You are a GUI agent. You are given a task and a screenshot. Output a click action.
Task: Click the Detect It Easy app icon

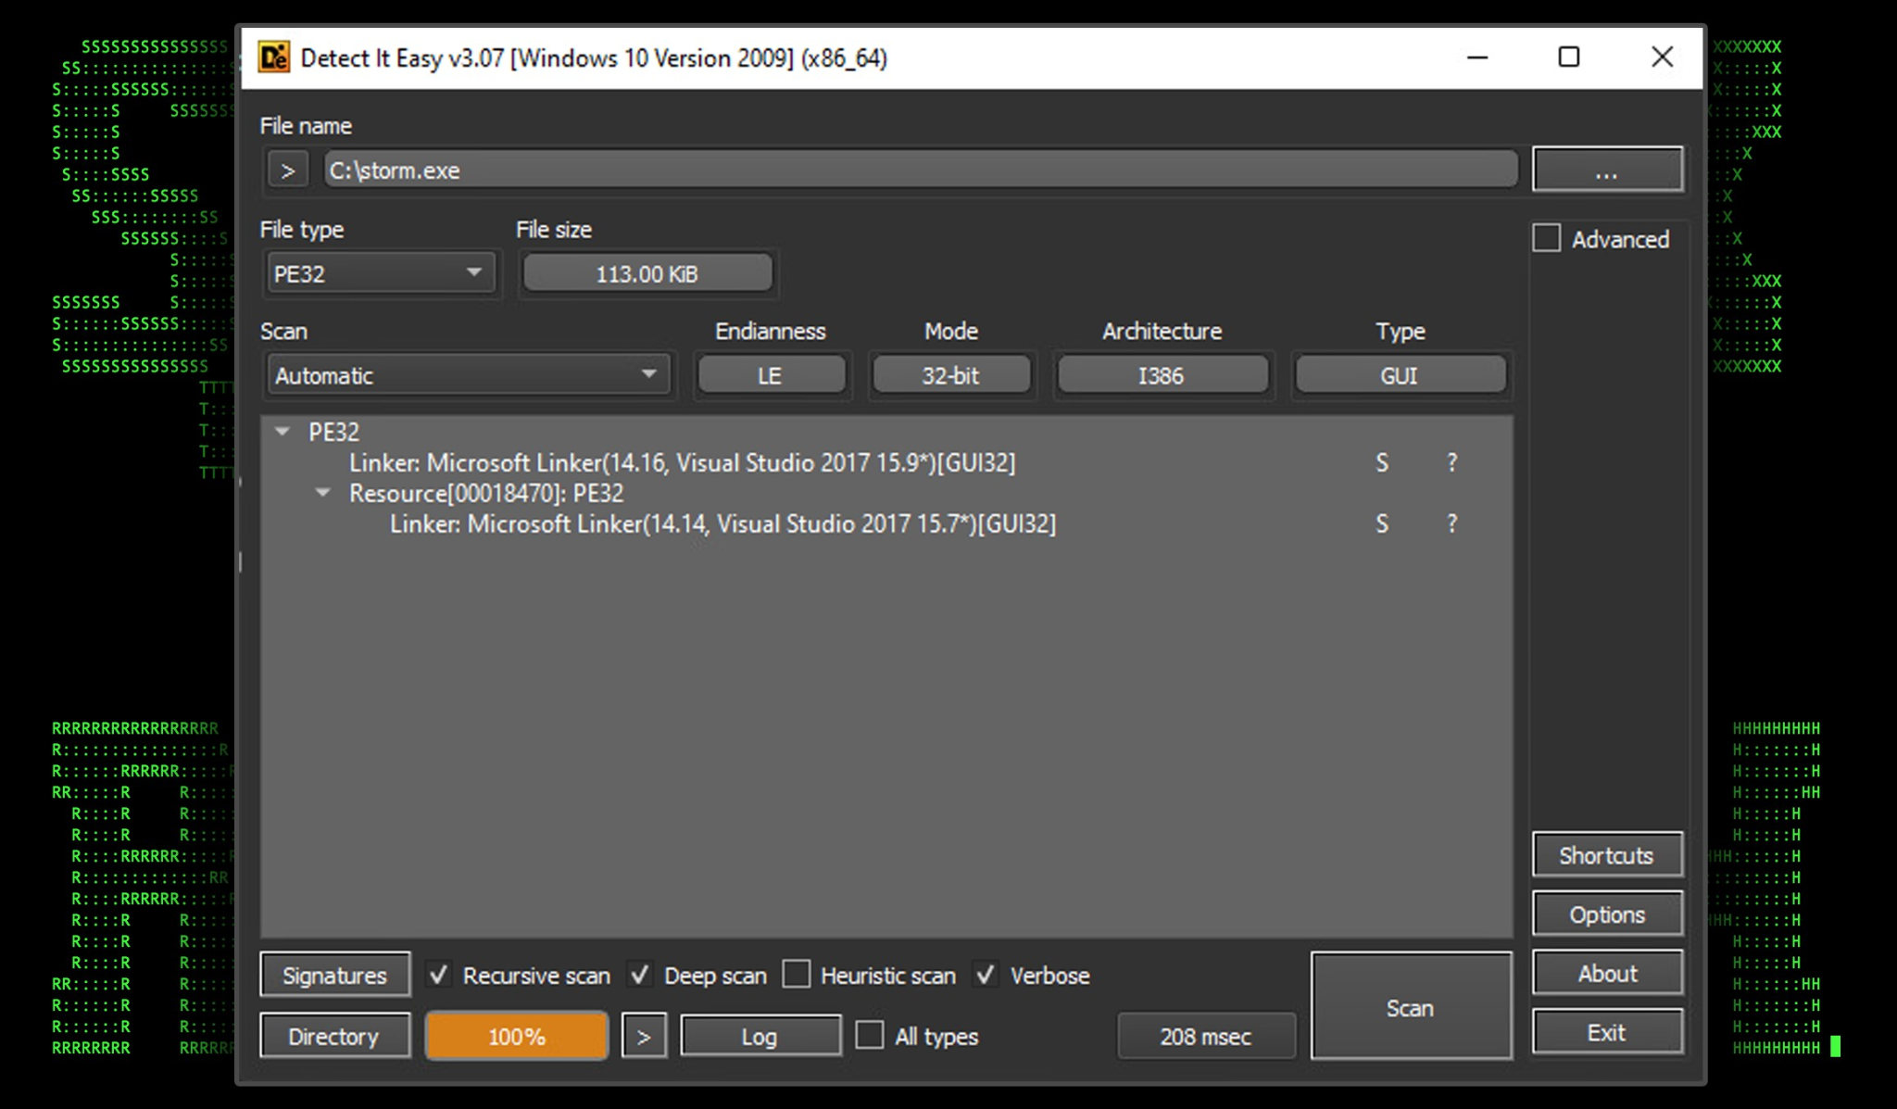click(x=273, y=57)
